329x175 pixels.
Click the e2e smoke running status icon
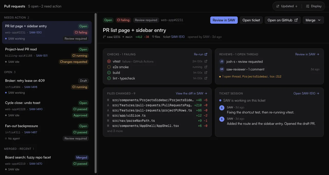pyautogui.click(x=109, y=67)
